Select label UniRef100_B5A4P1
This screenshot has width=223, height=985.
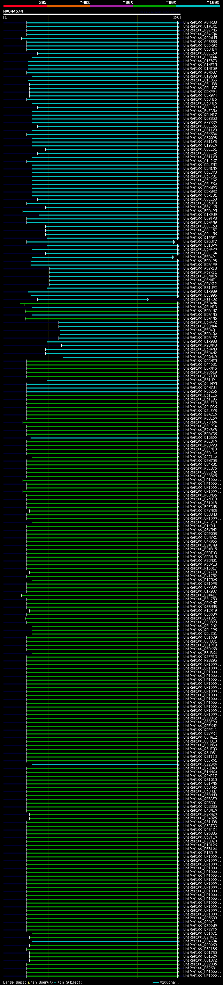click(x=200, y=257)
